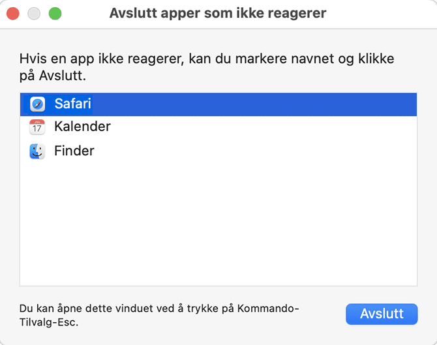Click the 'Tilvalg-Esc.' shortcut text
The image size is (437, 345).
coord(49,322)
